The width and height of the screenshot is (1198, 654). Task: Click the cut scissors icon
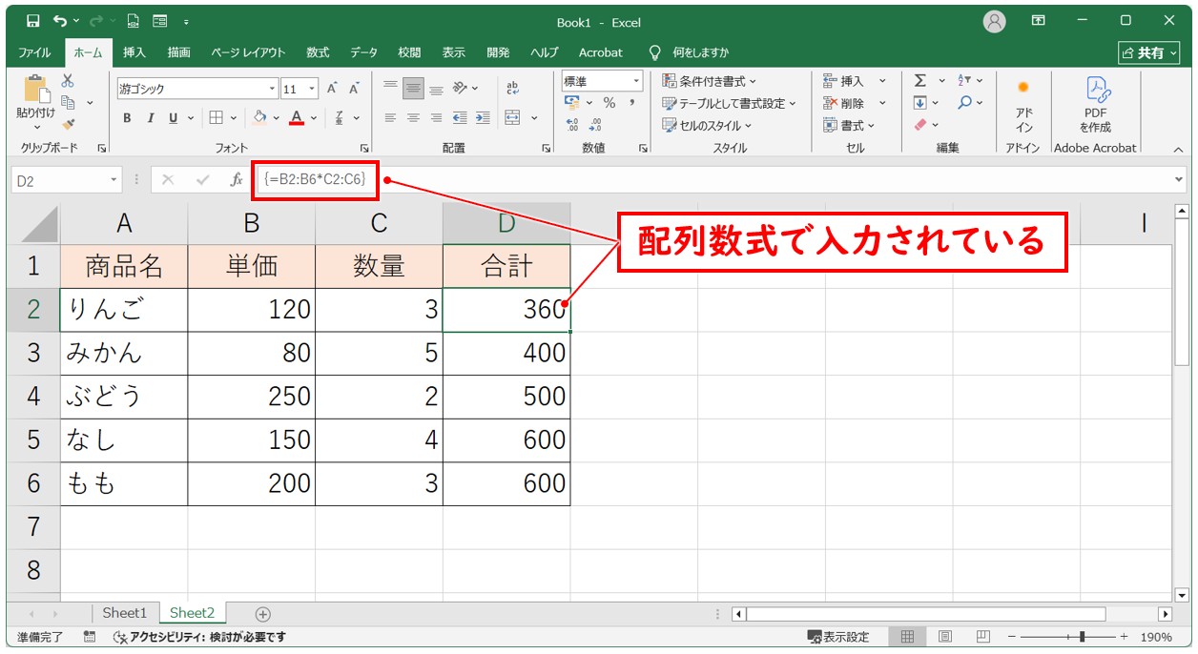click(x=68, y=81)
